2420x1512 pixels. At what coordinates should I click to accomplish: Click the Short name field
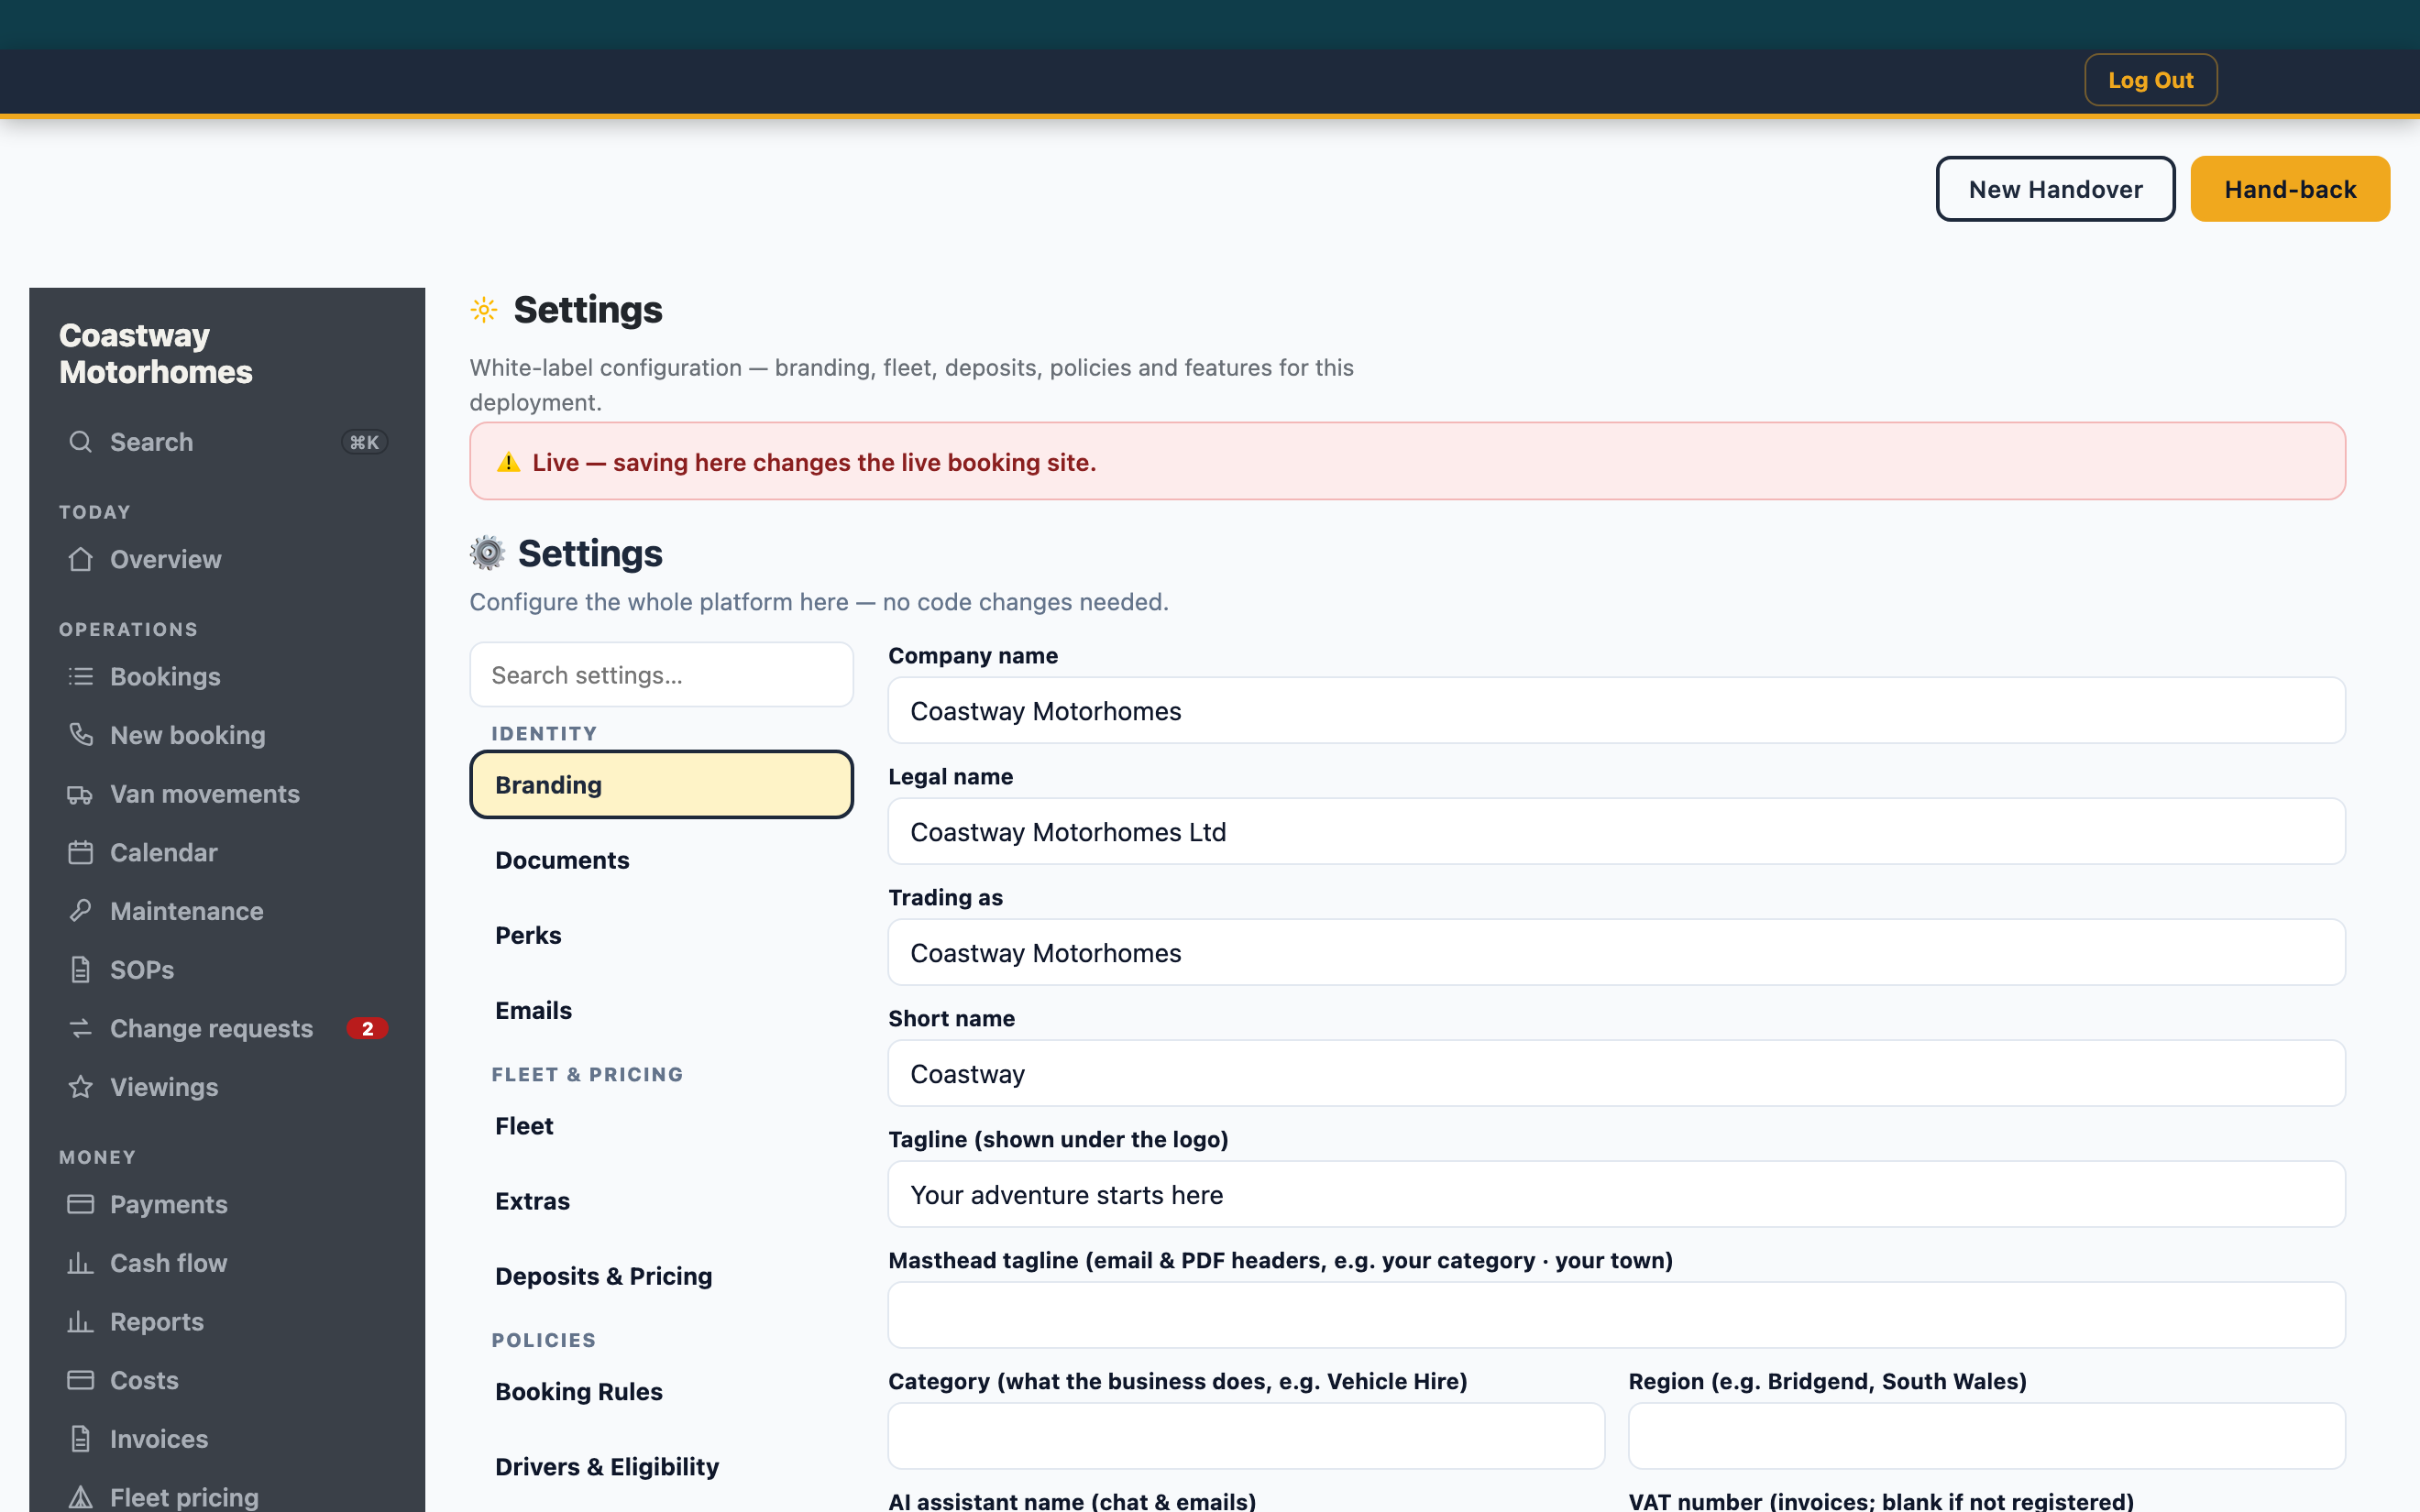tap(1616, 1074)
